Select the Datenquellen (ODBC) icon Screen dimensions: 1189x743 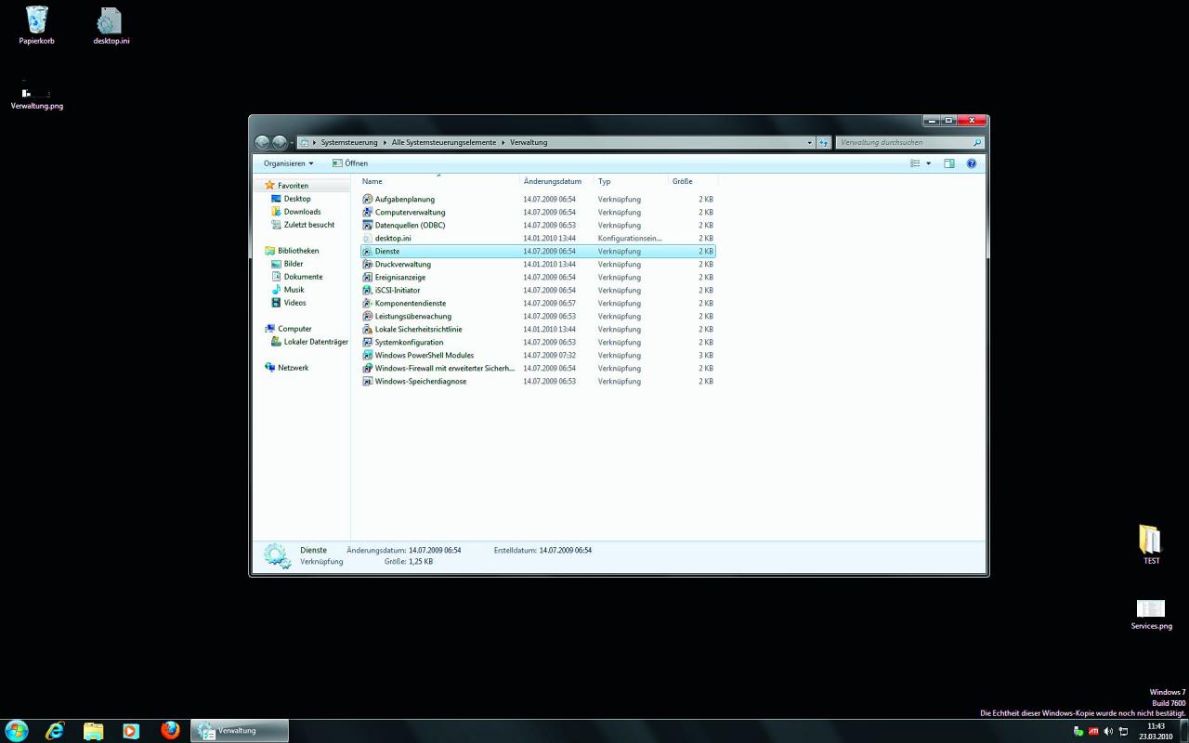click(x=367, y=225)
